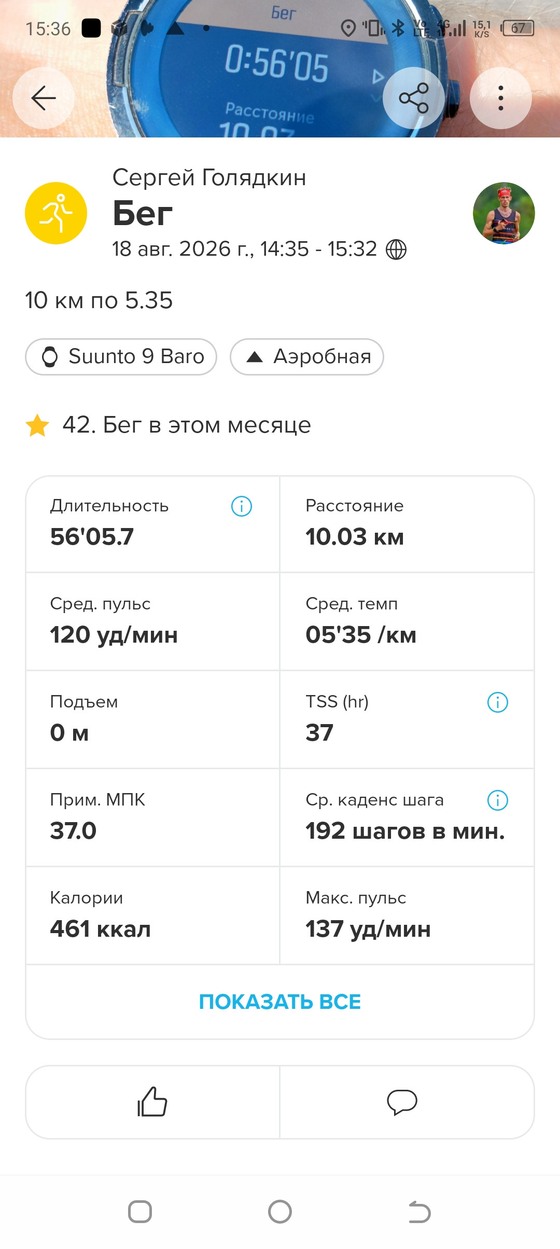Open comments with speech bubble icon
This screenshot has width=560, height=1249.
click(402, 1102)
